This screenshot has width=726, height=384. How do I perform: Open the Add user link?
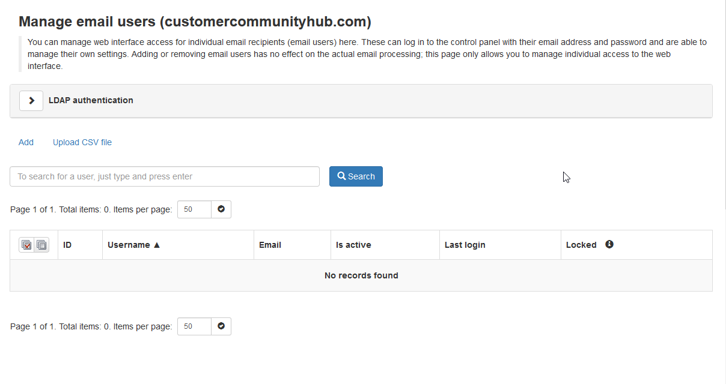click(26, 142)
